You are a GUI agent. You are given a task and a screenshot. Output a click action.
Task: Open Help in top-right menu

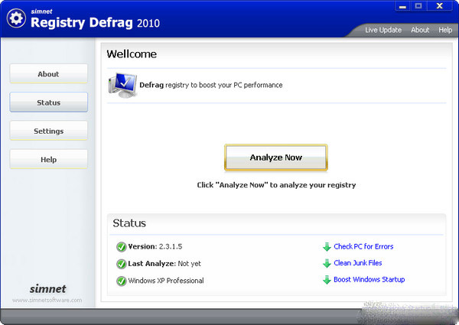tap(445, 30)
